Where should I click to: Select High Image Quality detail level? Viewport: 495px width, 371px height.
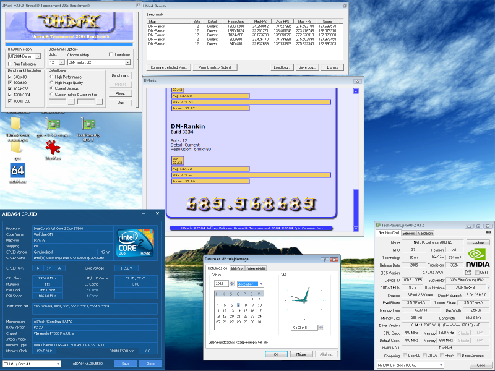pyautogui.click(x=51, y=83)
